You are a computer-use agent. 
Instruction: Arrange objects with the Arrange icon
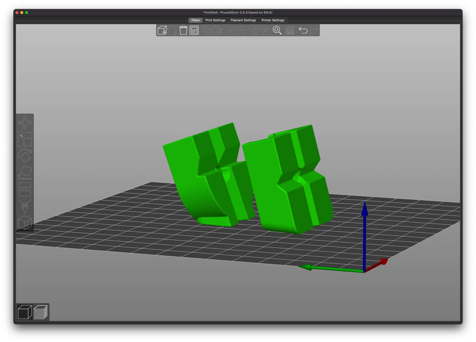(194, 30)
